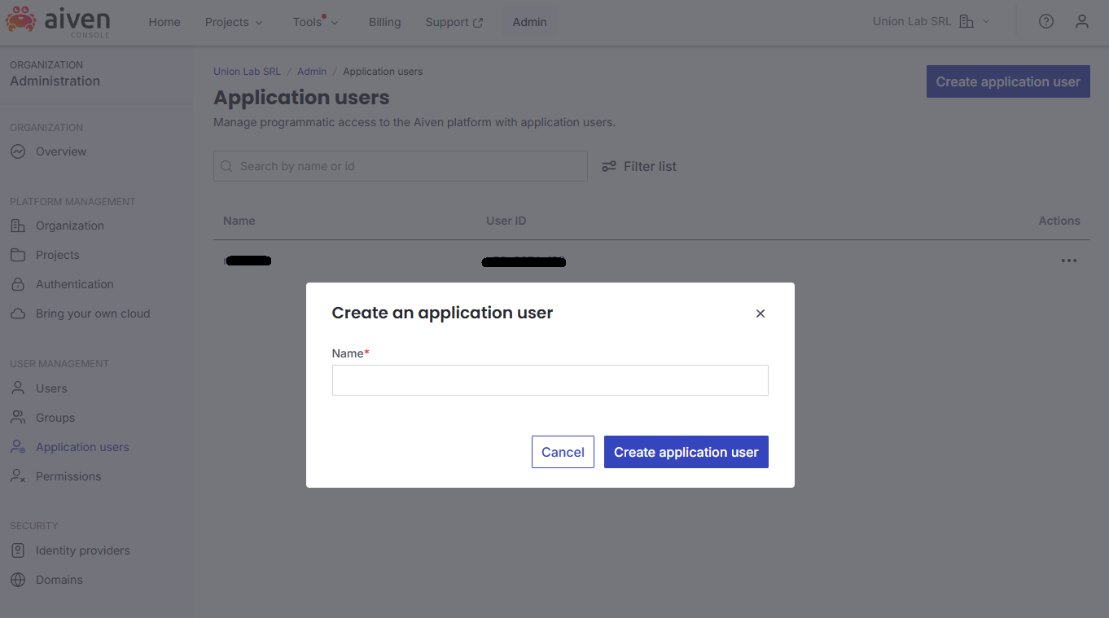
Task: Open the help question mark icon
Action: (1045, 21)
